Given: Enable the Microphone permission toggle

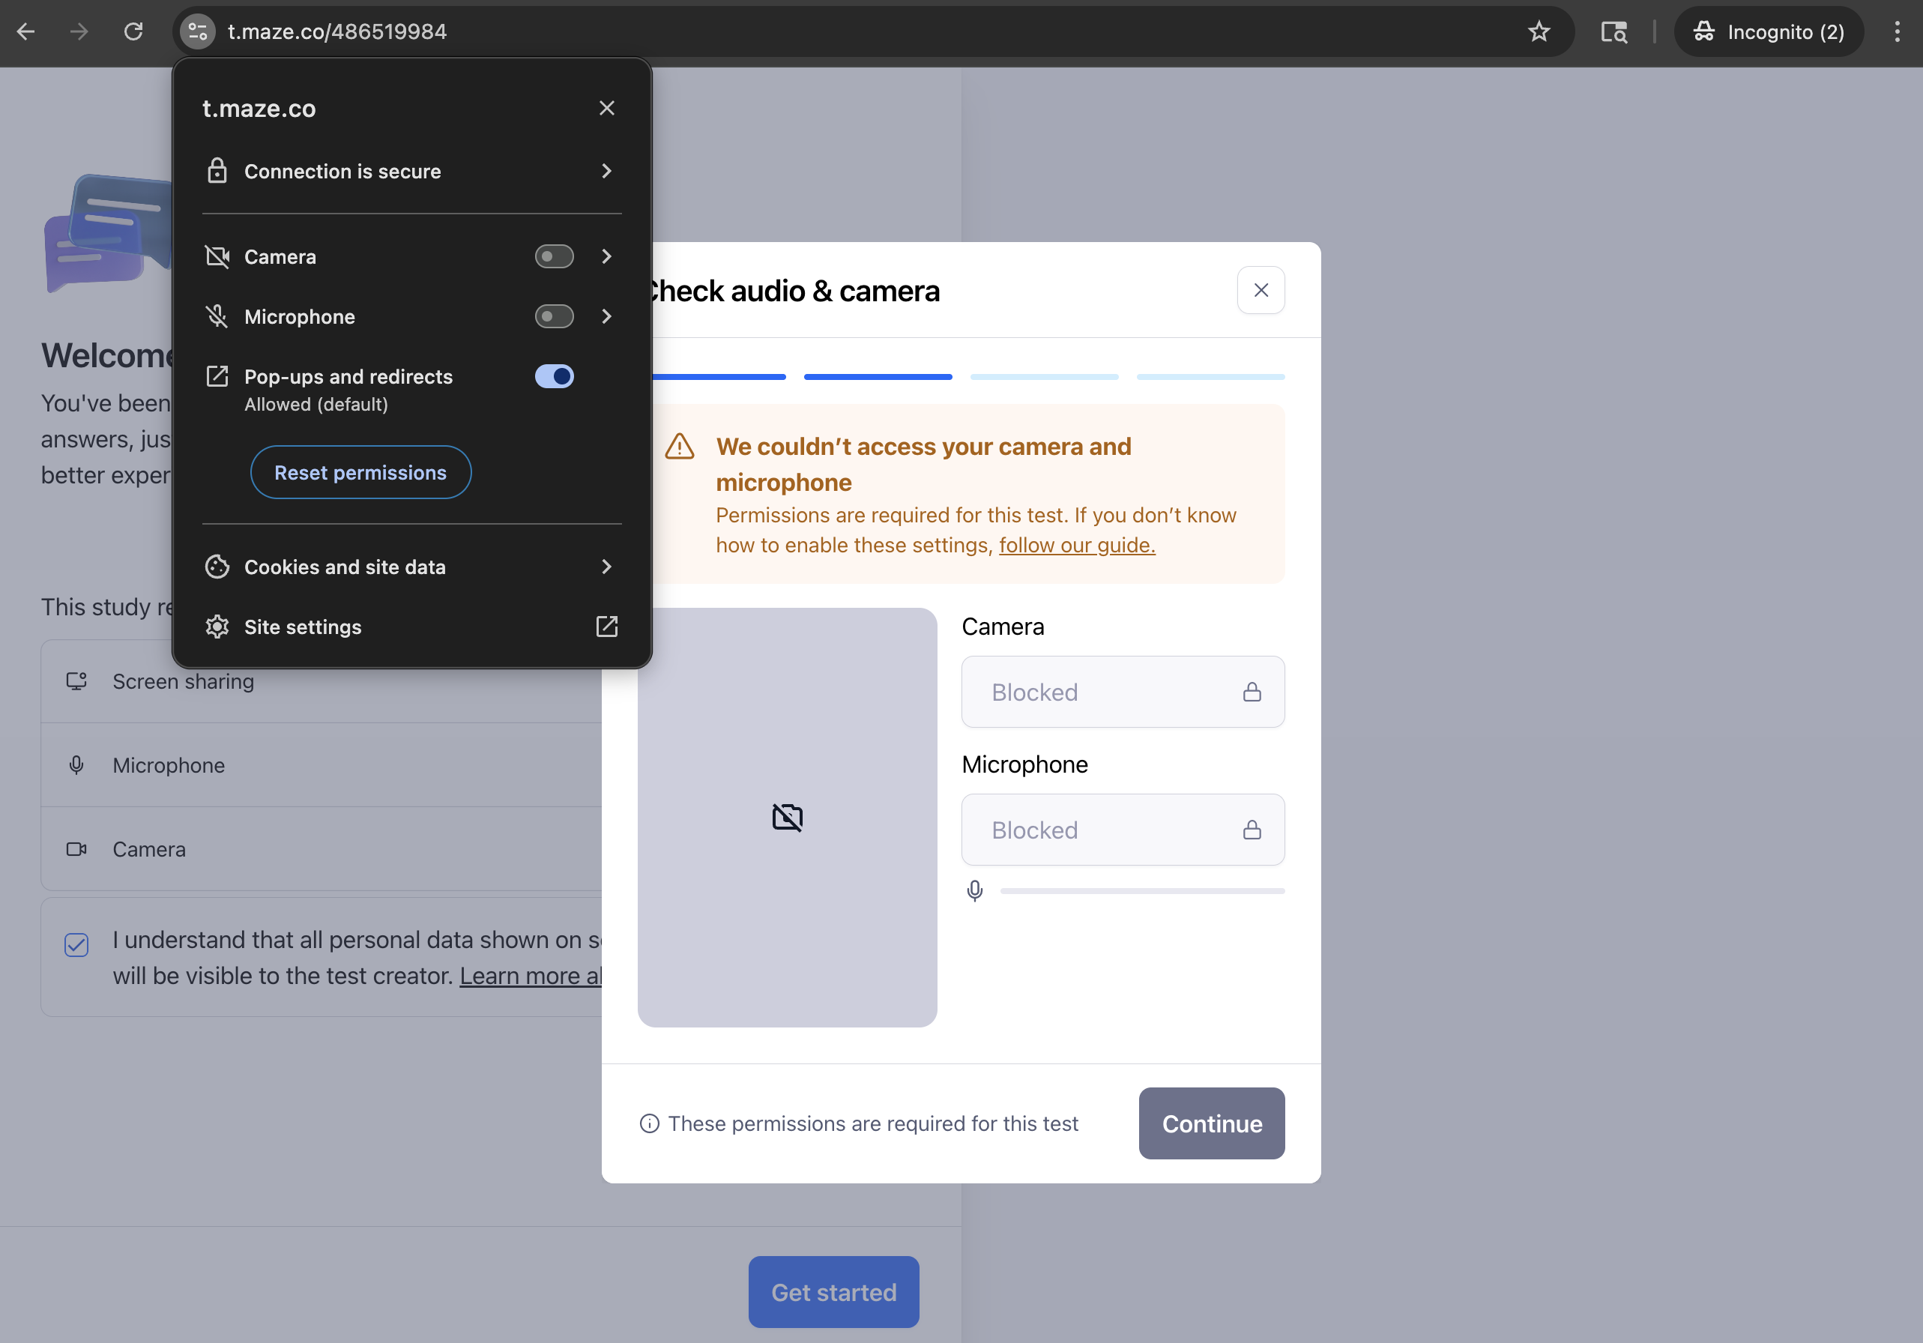Looking at the screenshot, I should 554,317.
